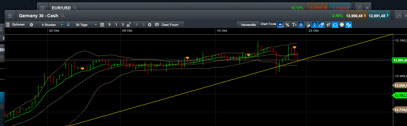Toggle the scroll-to-latest arrow tool
Screen dimensions: 407x126
pyautogui.click(x=280, y=25)
